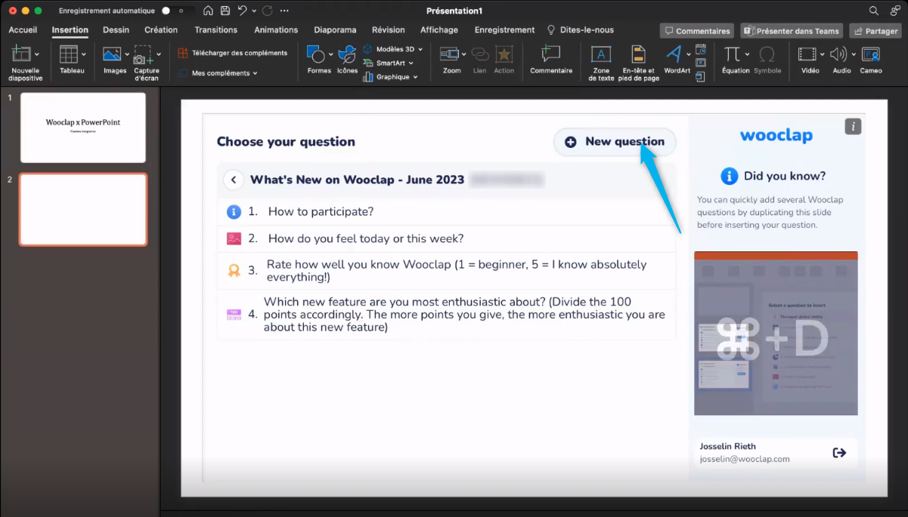Select the blank slide 2 thumbnail
Screen dimensions: 908x517
[83, 210]
